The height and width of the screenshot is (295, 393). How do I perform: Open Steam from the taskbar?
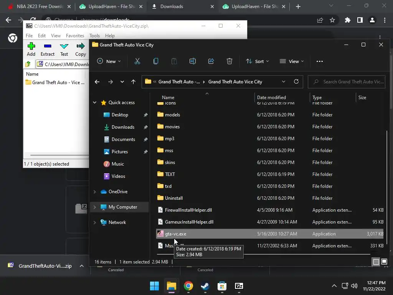click(205, 286)
